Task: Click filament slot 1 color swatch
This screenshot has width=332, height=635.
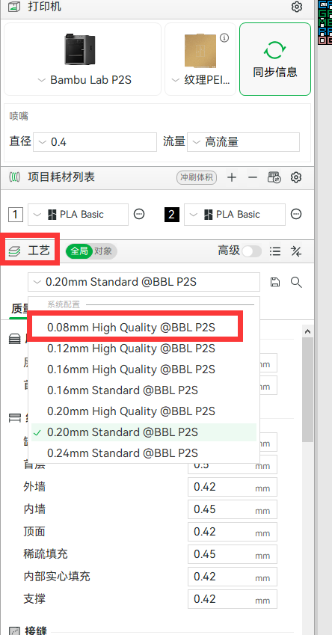Action: click(16, 214)
